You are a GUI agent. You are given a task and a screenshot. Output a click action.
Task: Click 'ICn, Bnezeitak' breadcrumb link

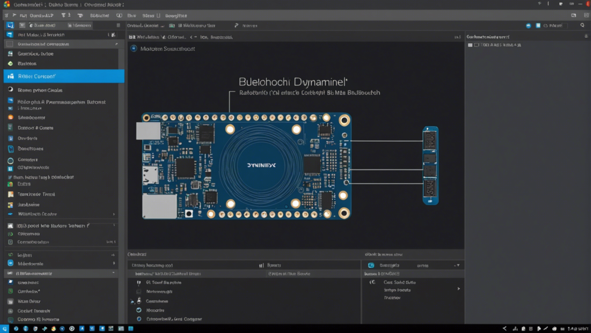(216, 37)
